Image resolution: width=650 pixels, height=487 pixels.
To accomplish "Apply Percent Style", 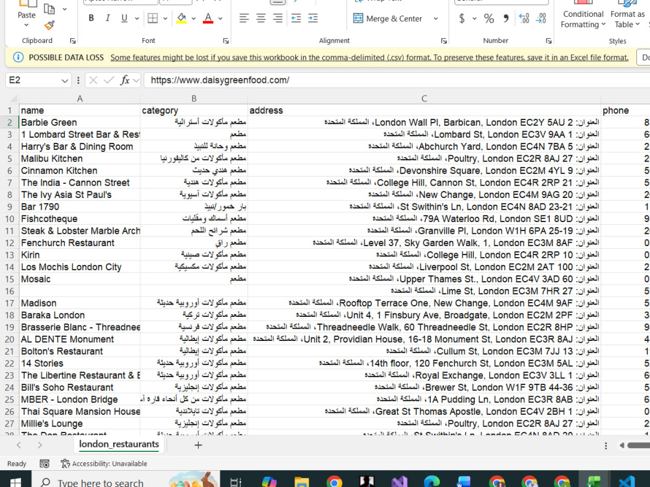I will [x=489, y=18].
